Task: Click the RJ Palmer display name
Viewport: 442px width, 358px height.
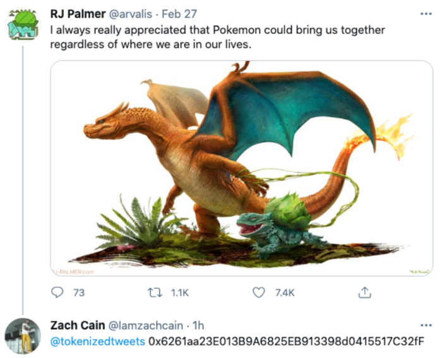Action: [x=76, y=14]
